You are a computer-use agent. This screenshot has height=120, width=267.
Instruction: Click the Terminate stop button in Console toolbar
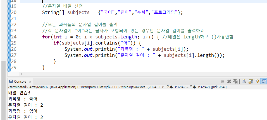point(223,82)
